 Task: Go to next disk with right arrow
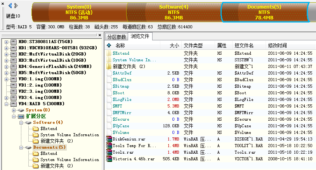16,6
